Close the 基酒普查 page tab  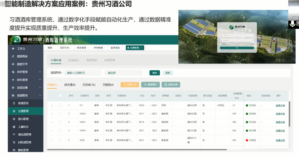(x=122, y=48)
